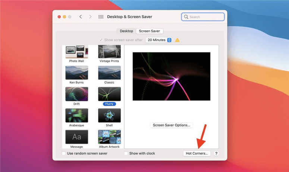Screen dimensions: 289x172
Task: Switch to the Screen Saver tab
Action: point(149,31)
